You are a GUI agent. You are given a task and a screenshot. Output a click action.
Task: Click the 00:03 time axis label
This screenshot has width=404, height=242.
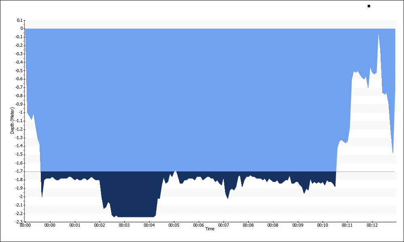[124, 225]
